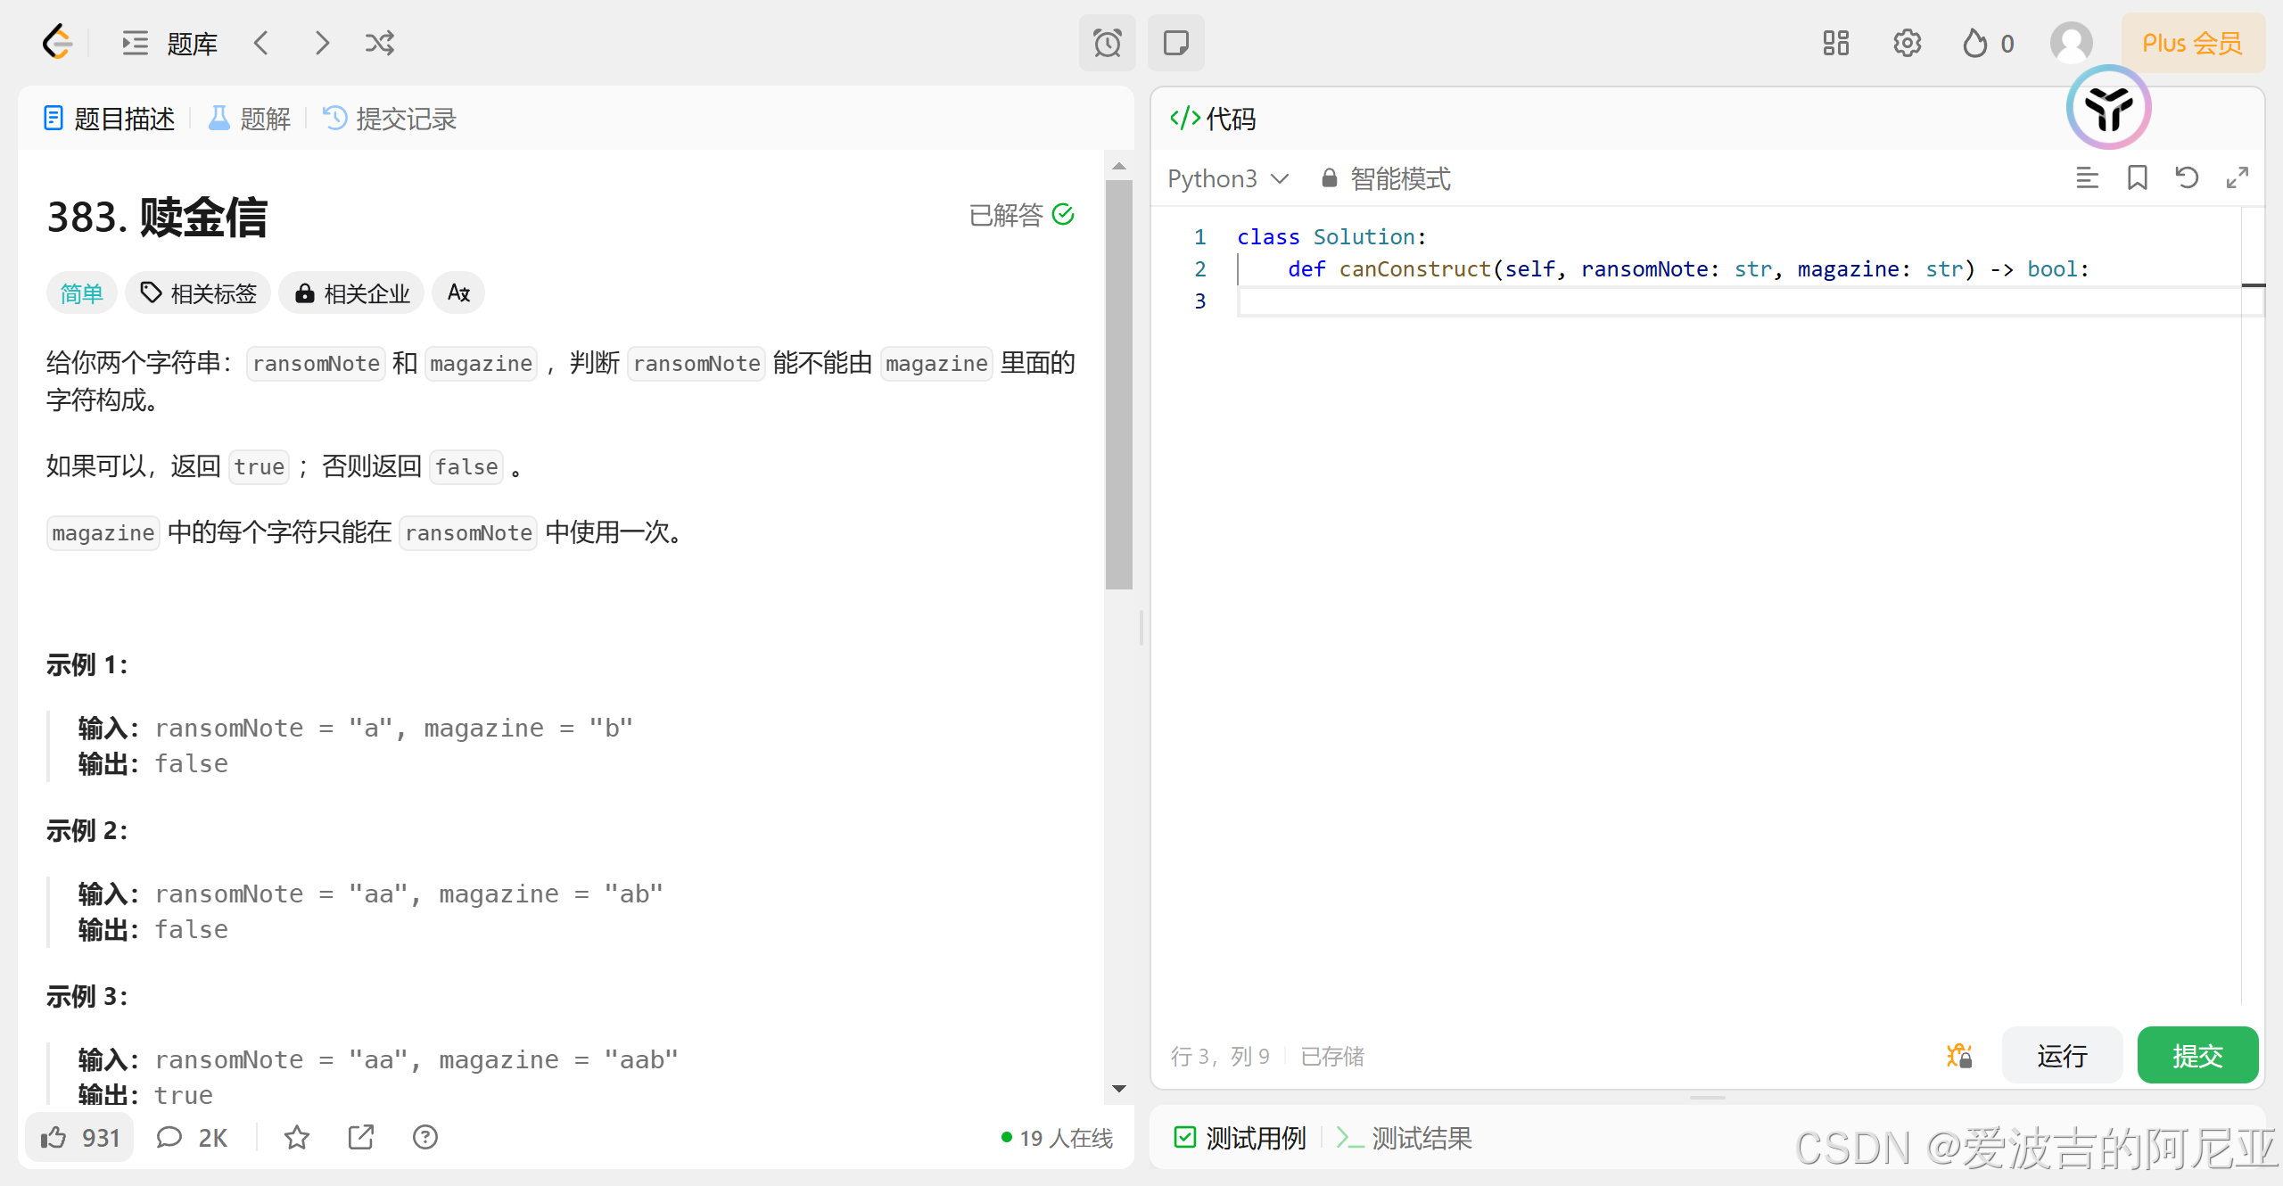The height and width of the screenshot is (1186, 2283).
Task: Click the 运行 run button
Action: coord(2062,1056)
